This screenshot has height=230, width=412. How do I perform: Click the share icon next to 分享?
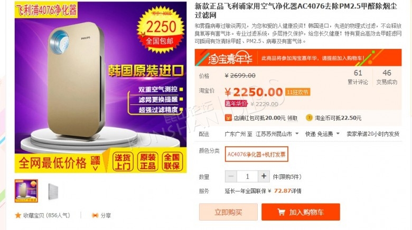pyautogui.click(x=95, y=215)
